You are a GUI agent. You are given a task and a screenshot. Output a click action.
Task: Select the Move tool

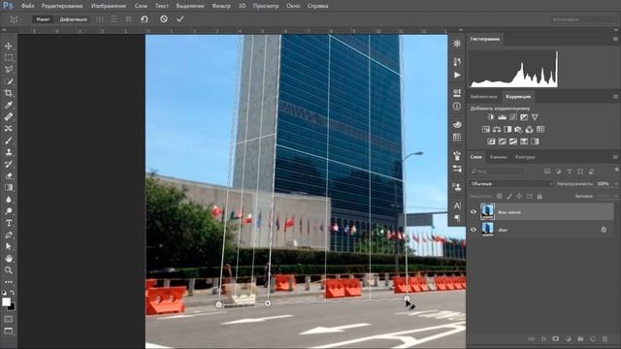click(9, 47)
